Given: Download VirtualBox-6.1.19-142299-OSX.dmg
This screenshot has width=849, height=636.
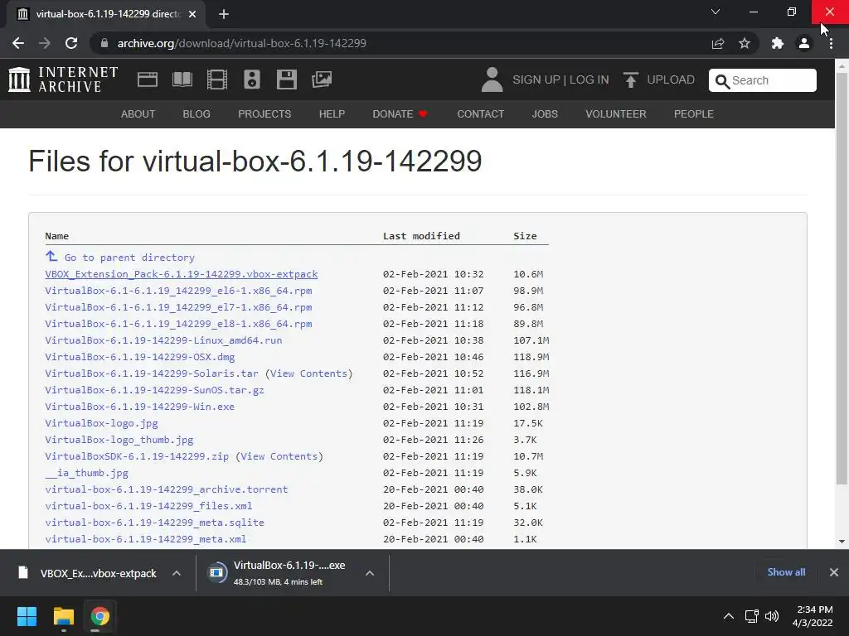Looking at the screenshot, I should tap(139, 357).
